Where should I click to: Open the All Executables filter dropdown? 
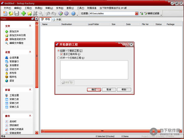tap(137, 14)
